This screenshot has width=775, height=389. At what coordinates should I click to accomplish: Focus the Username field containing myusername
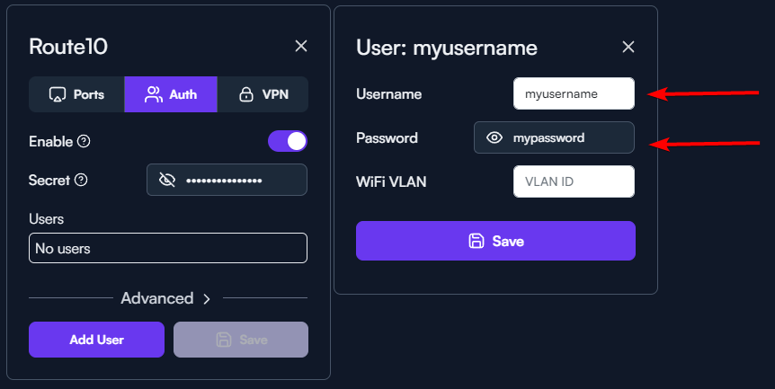coord(574,93)
